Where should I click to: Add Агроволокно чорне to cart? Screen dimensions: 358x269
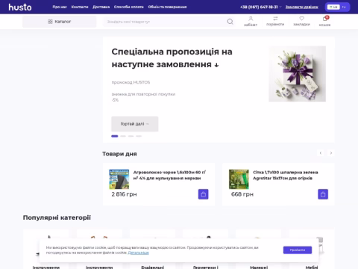203,194
